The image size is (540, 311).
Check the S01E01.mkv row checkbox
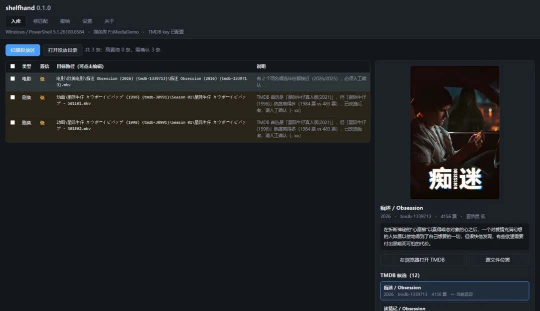12,97
